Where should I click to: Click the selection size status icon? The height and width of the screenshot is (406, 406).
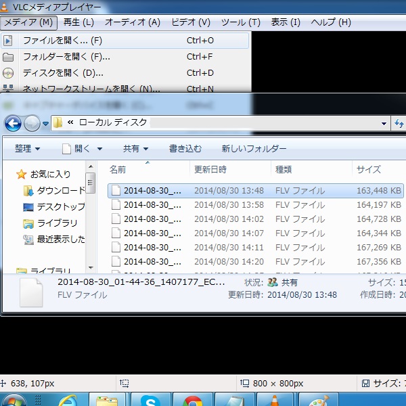pos(365,383)
